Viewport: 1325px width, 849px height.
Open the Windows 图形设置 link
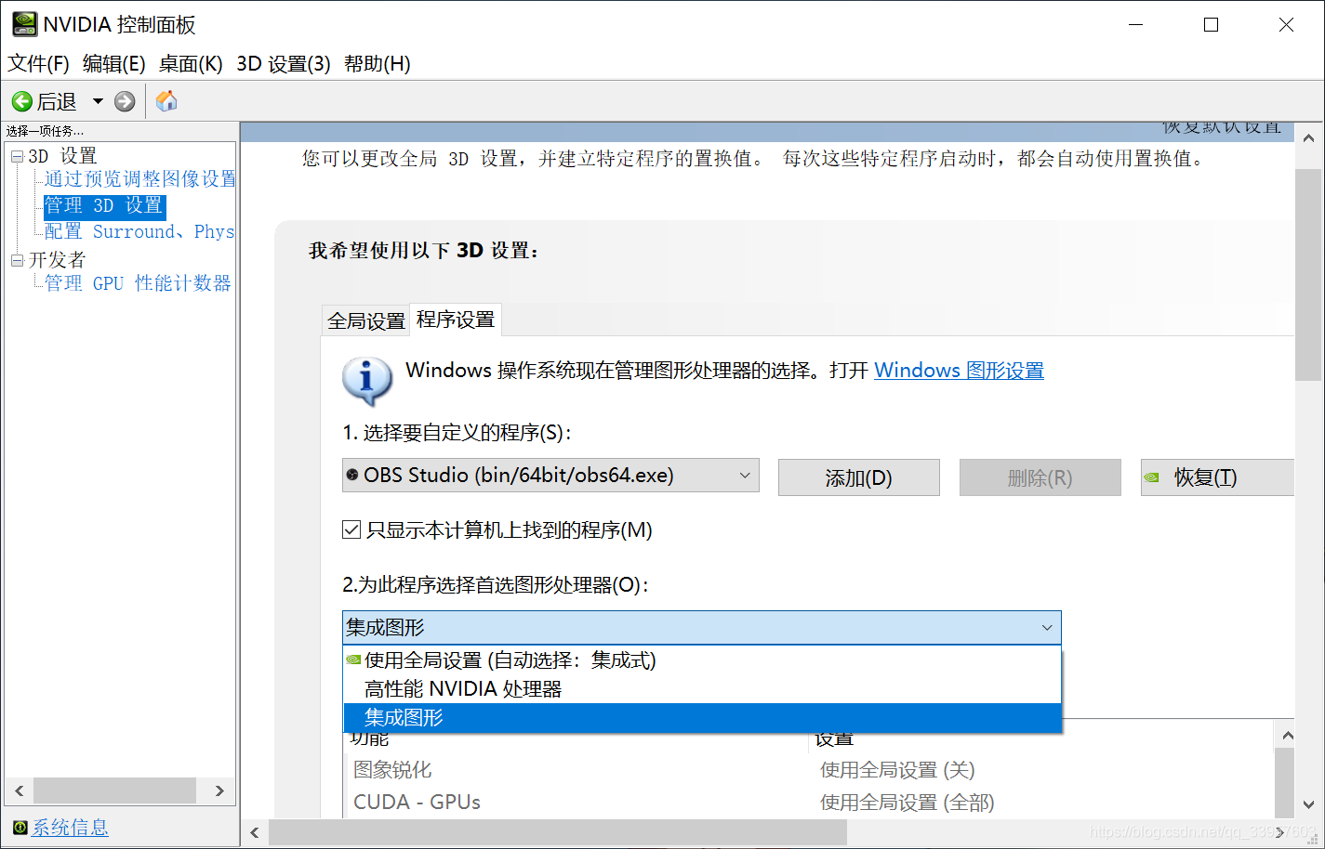[x=959, y=370]
